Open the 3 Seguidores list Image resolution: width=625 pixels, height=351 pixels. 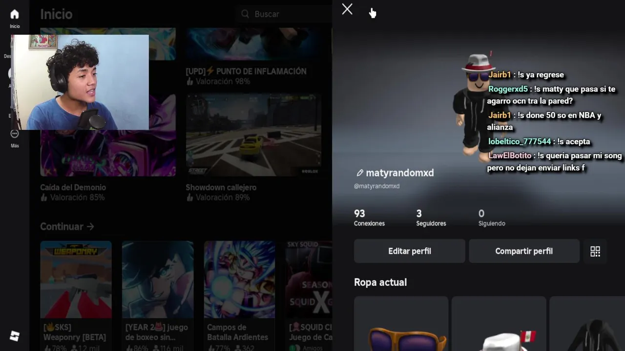(x=431, y=218)
